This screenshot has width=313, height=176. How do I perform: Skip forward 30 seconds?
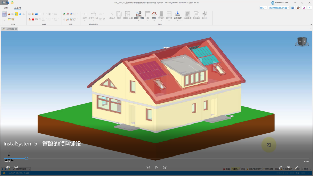click(x=165, y=167)
